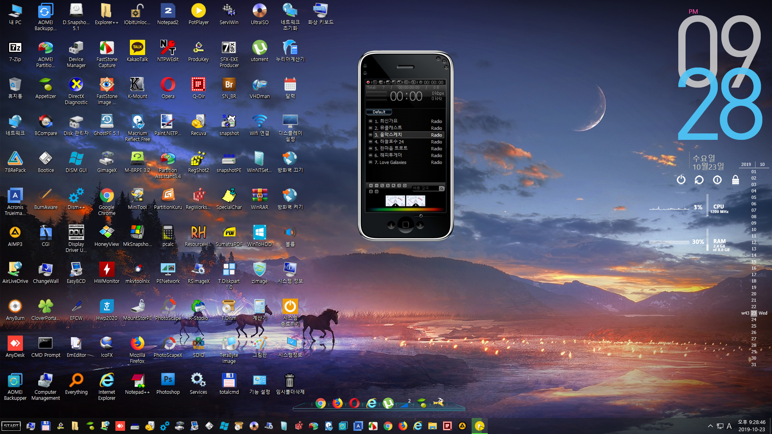772x434 pixels.
Task: Click the IME 'A' language indicator in tray
Action: coord(729,426)
